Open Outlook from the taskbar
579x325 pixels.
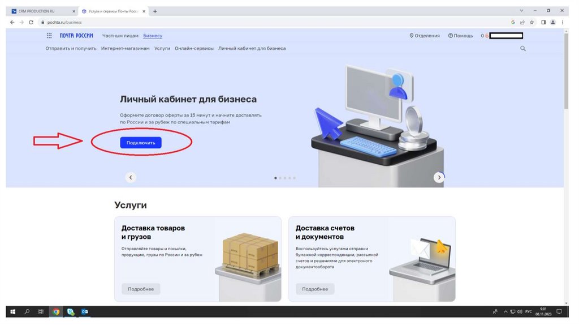click(85, 311)
